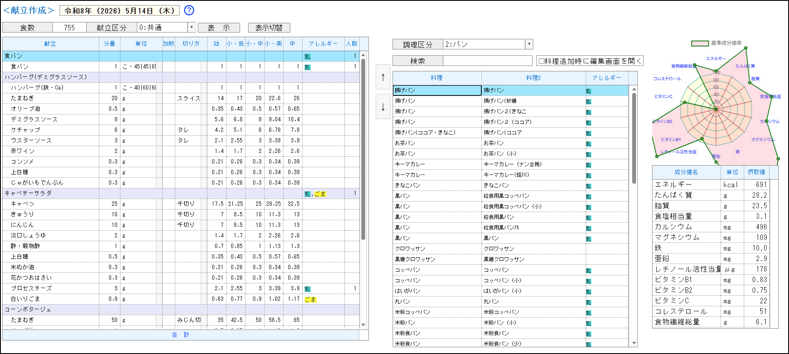This screenshot has width=789, height=354.
Task: Click the 分量 column header
Action: [109, 44]
